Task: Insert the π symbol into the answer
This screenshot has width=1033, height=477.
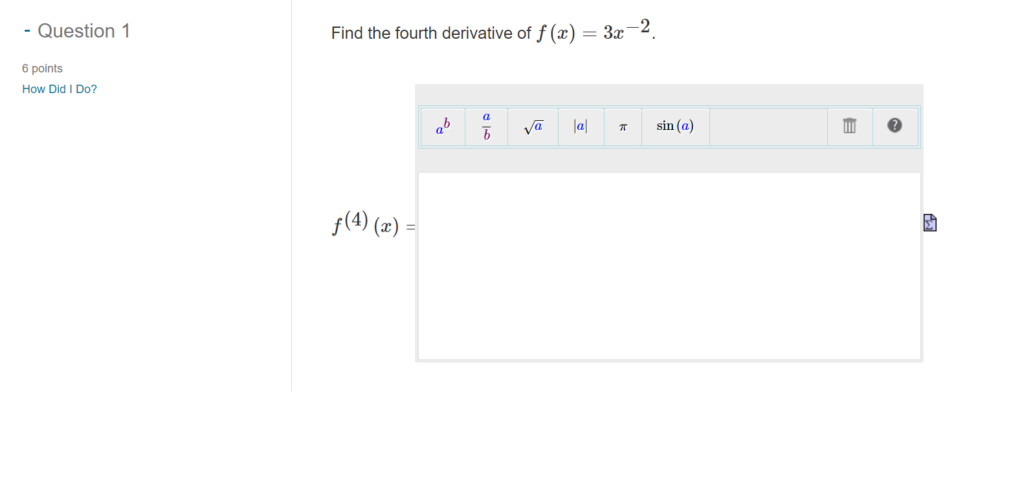Action: coord(622,127)
